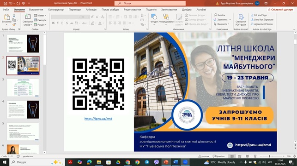
Task: Toggle the Нотатки notes pane
Action: pyautogui.click(x=204, y=156)
